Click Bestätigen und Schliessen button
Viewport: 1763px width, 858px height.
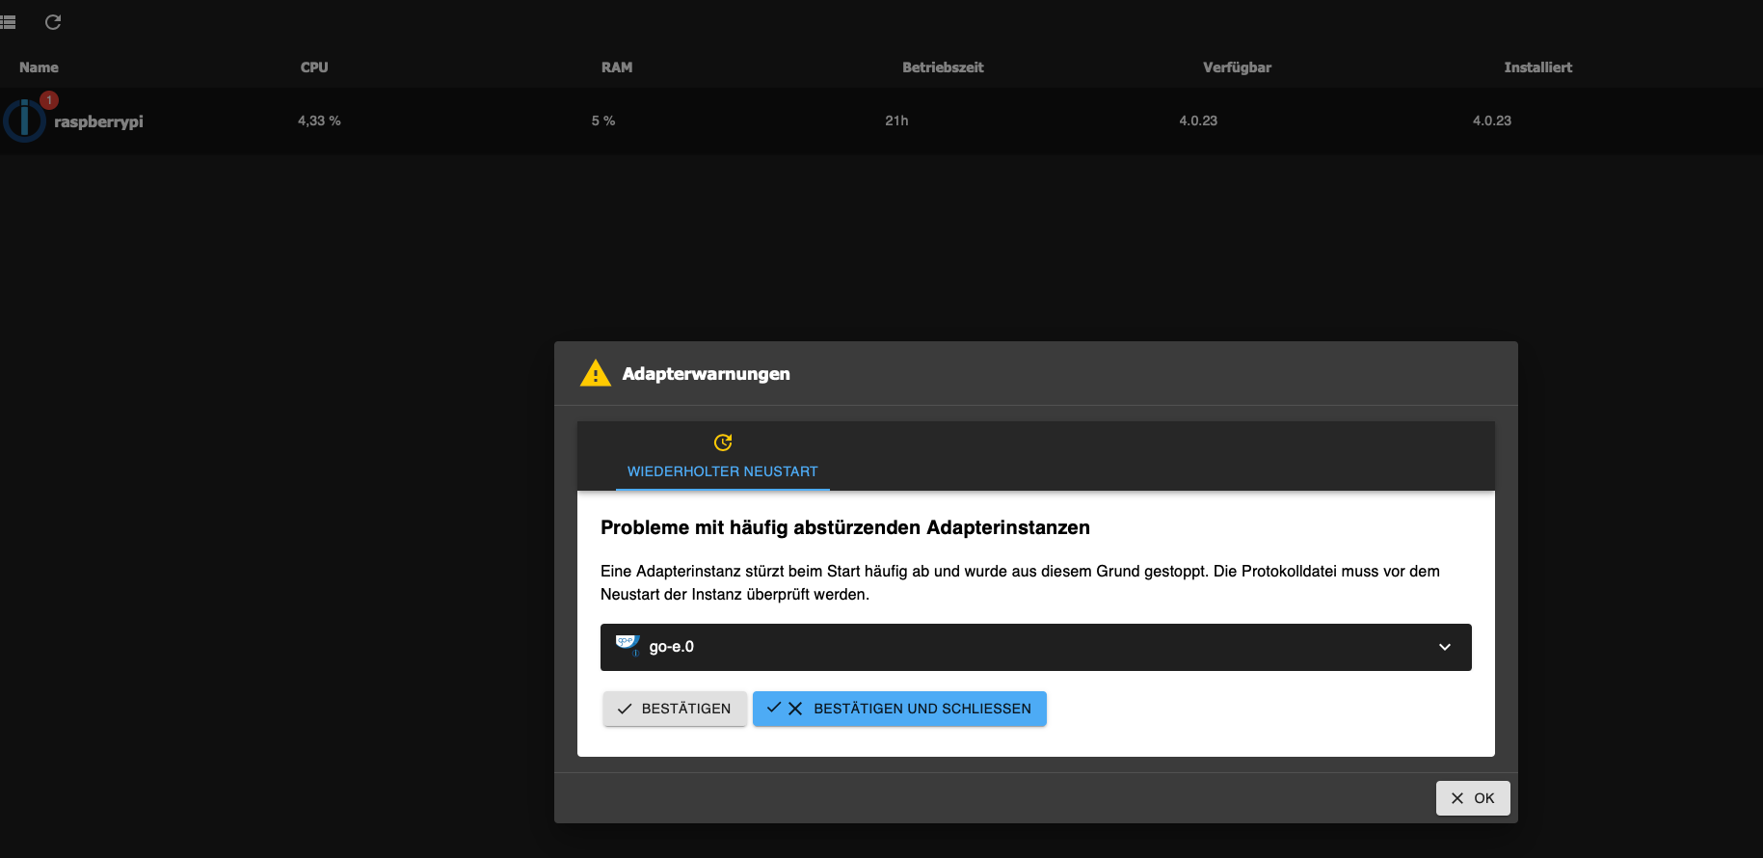click(899, 709)
